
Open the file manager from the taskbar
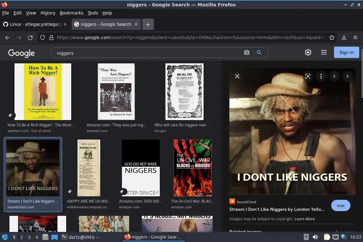click(x=45, y=237)
